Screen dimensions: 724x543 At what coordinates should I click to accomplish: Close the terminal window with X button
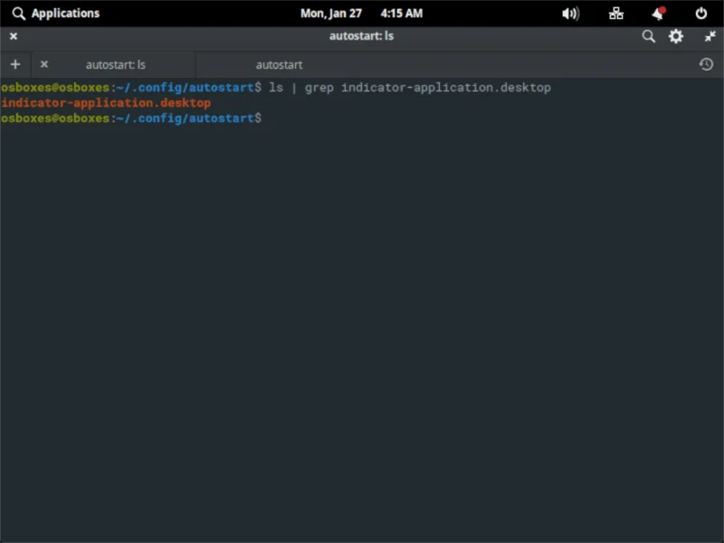pyautogui.click(x=14, y=36)
